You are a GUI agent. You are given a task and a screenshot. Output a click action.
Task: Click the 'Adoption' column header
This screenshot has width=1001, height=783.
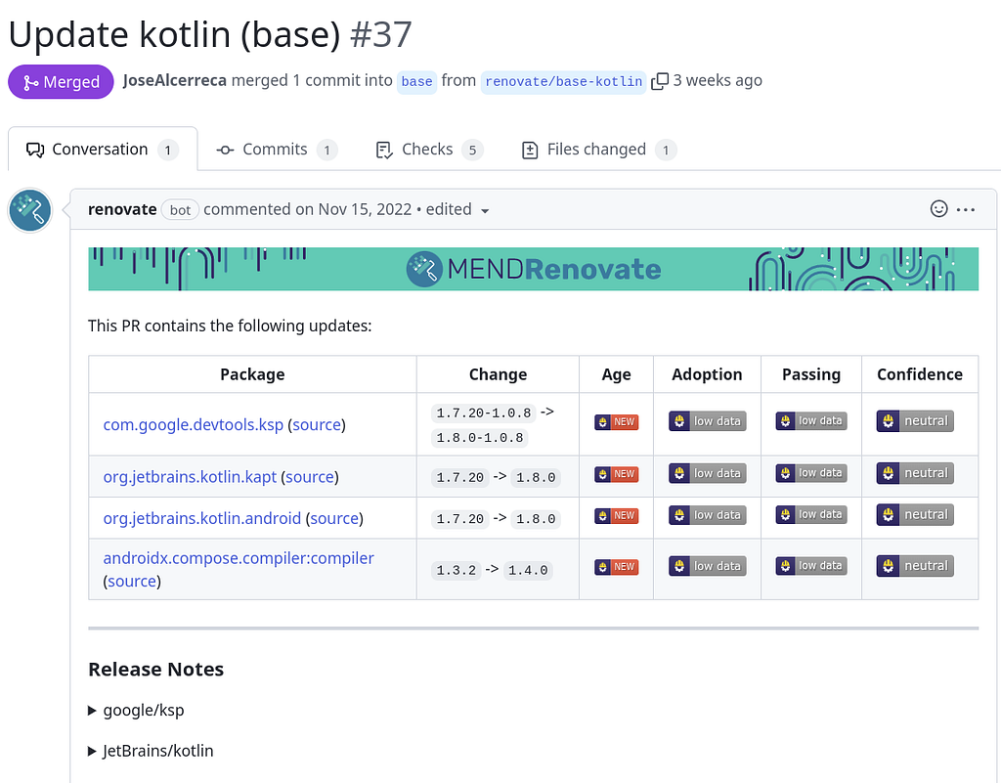pyautogui.click(x=707, y=374)
